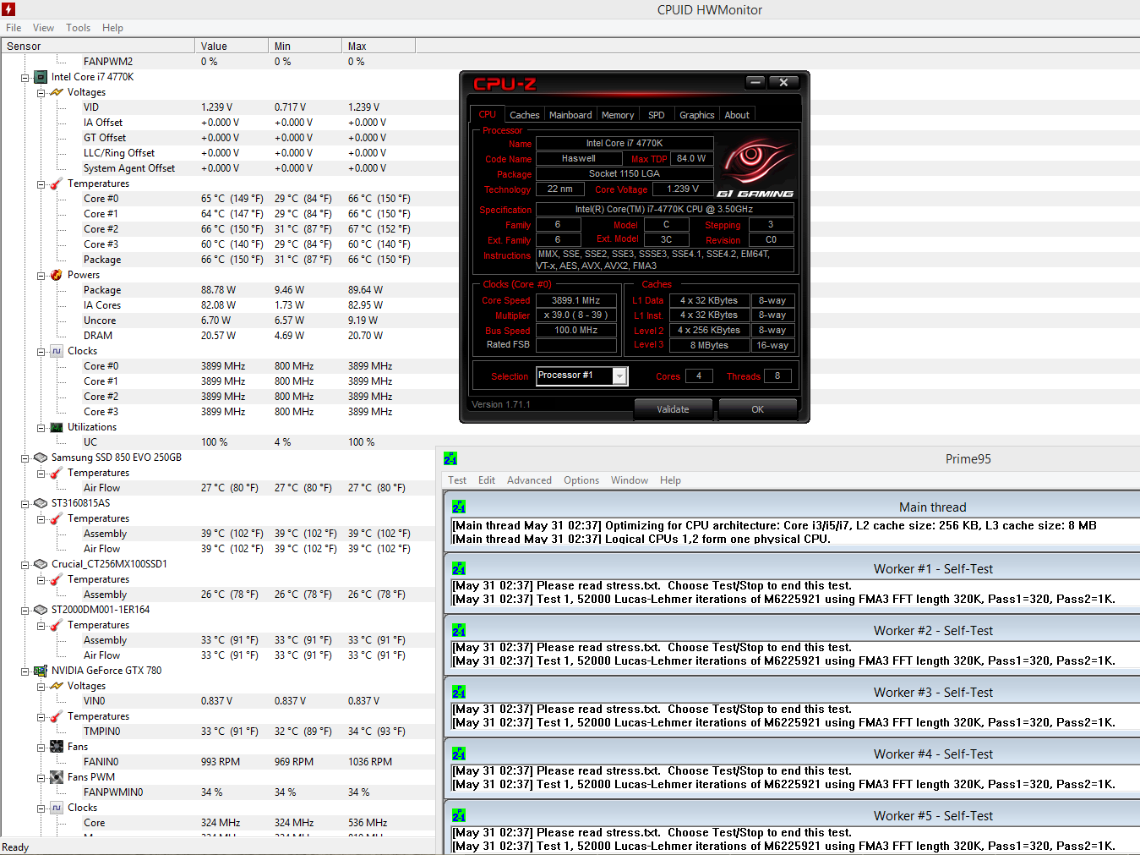Open the Processor #1 selection dropdown in CPU-Z

[620, 376]
